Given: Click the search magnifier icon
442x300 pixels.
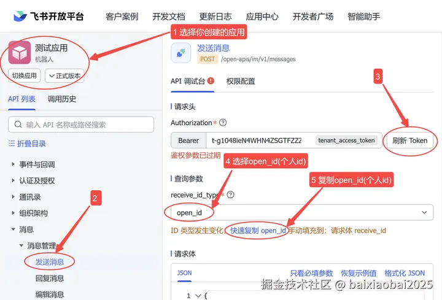Looking at the screenshot, I should pyautogui.click(x=18, y=124).
